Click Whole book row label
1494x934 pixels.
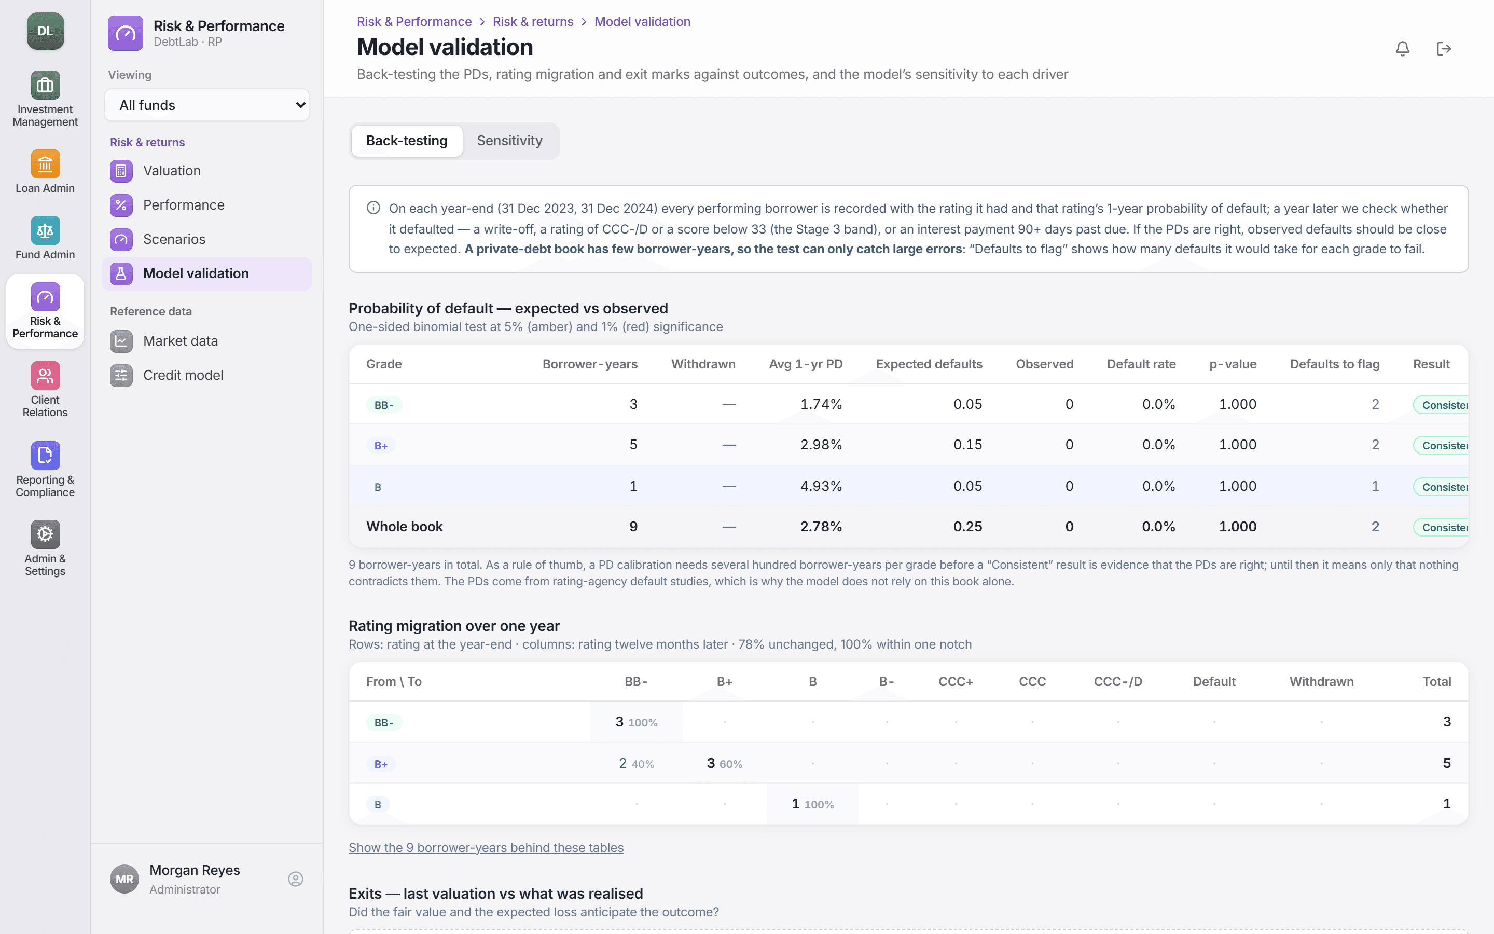(405, 526)
